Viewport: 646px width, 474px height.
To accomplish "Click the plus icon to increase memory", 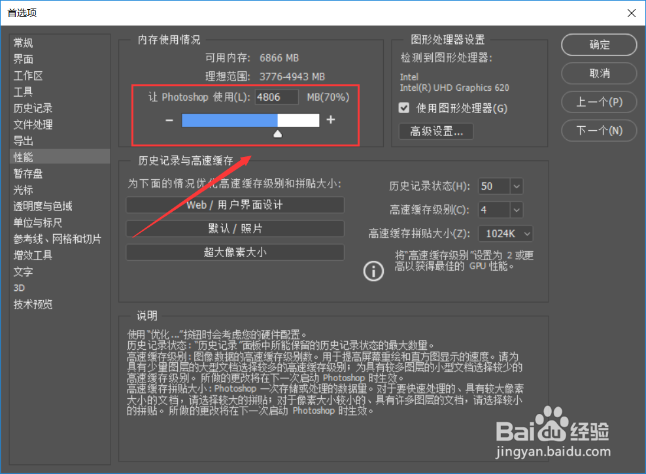I will pos(331,120).
